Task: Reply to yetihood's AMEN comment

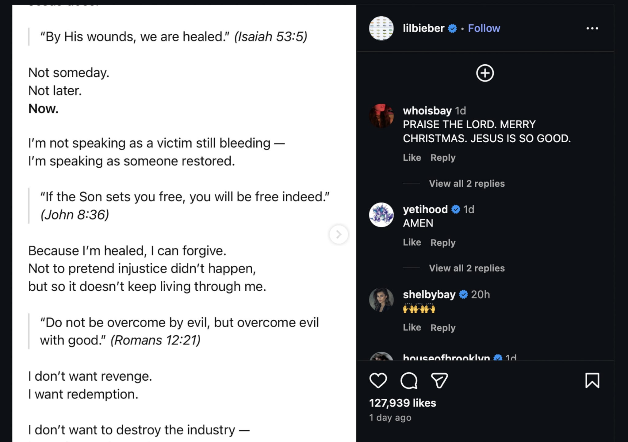Action: tap(443, 243)
